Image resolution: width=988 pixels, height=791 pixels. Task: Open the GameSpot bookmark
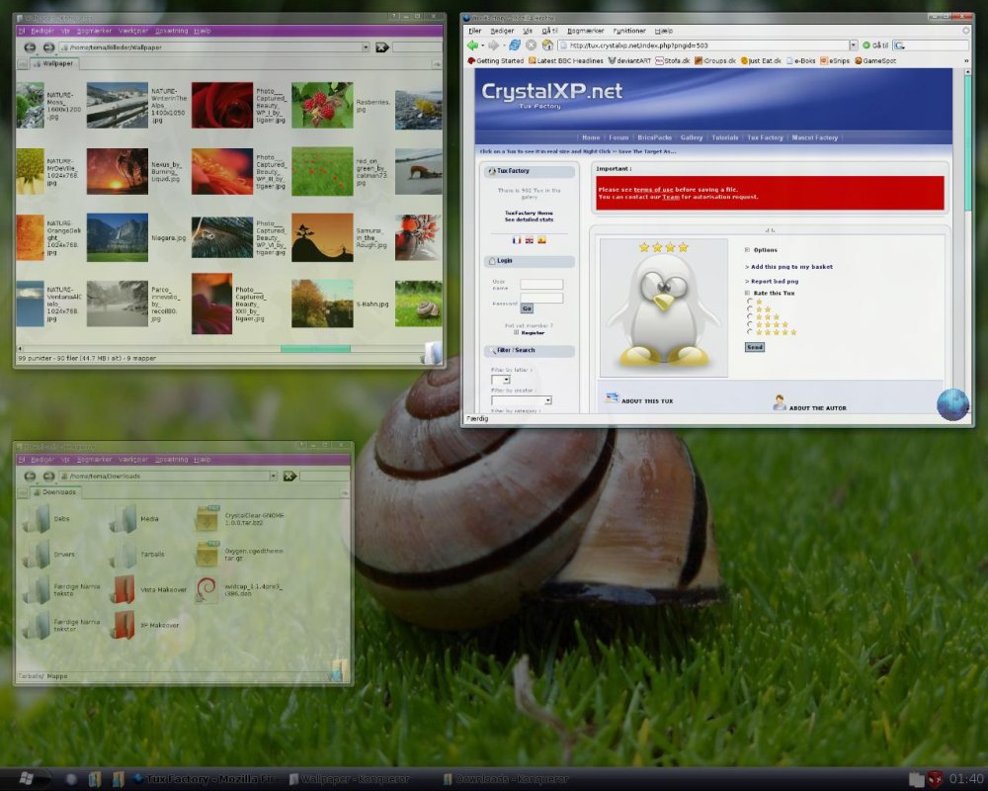[875, 61]
